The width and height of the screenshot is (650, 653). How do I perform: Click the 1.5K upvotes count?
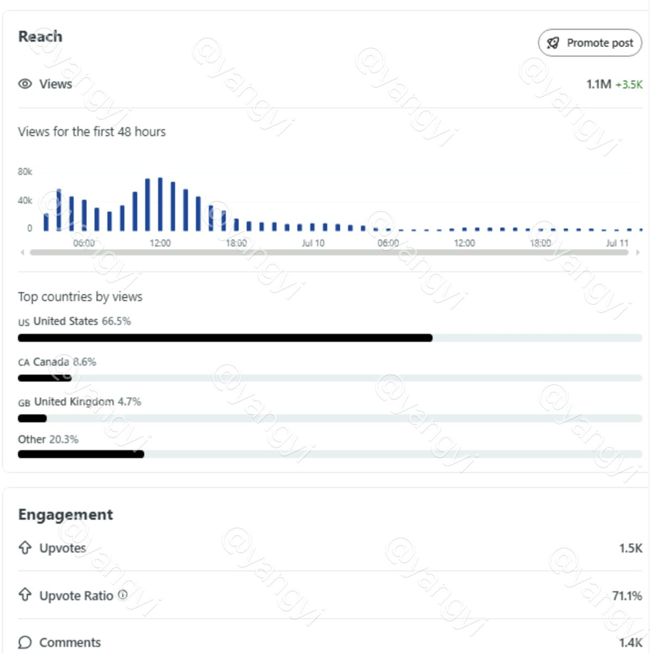tap(630, 548)
